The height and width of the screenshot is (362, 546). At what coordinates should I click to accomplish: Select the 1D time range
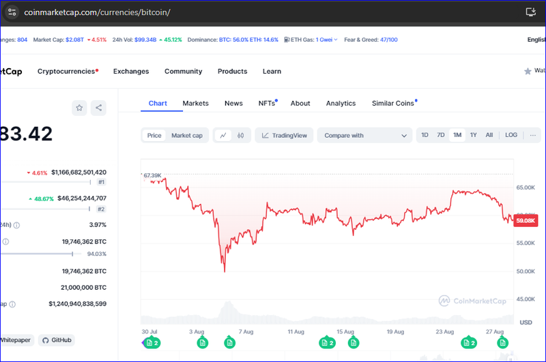425,135
